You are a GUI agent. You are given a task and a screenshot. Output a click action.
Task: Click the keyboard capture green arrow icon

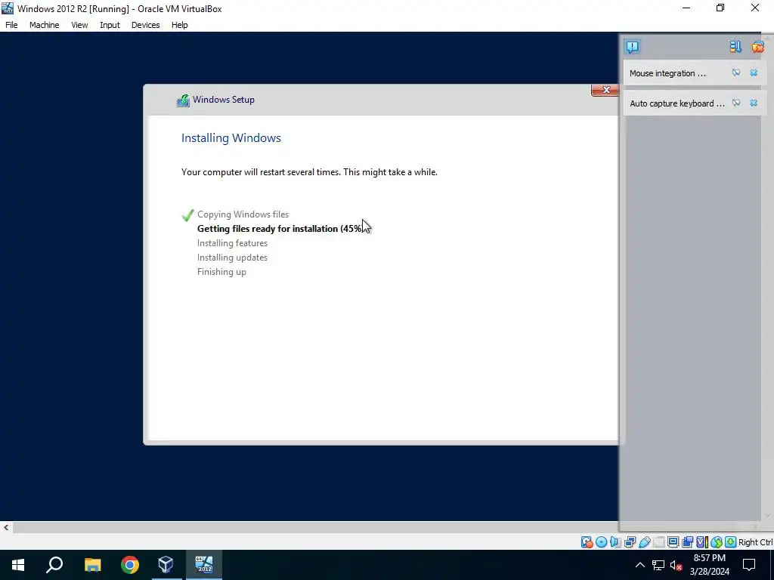tap(731, 542)
